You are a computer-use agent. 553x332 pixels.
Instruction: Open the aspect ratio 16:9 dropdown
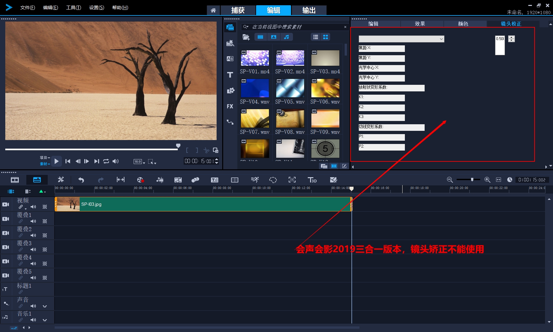[139, 161]
